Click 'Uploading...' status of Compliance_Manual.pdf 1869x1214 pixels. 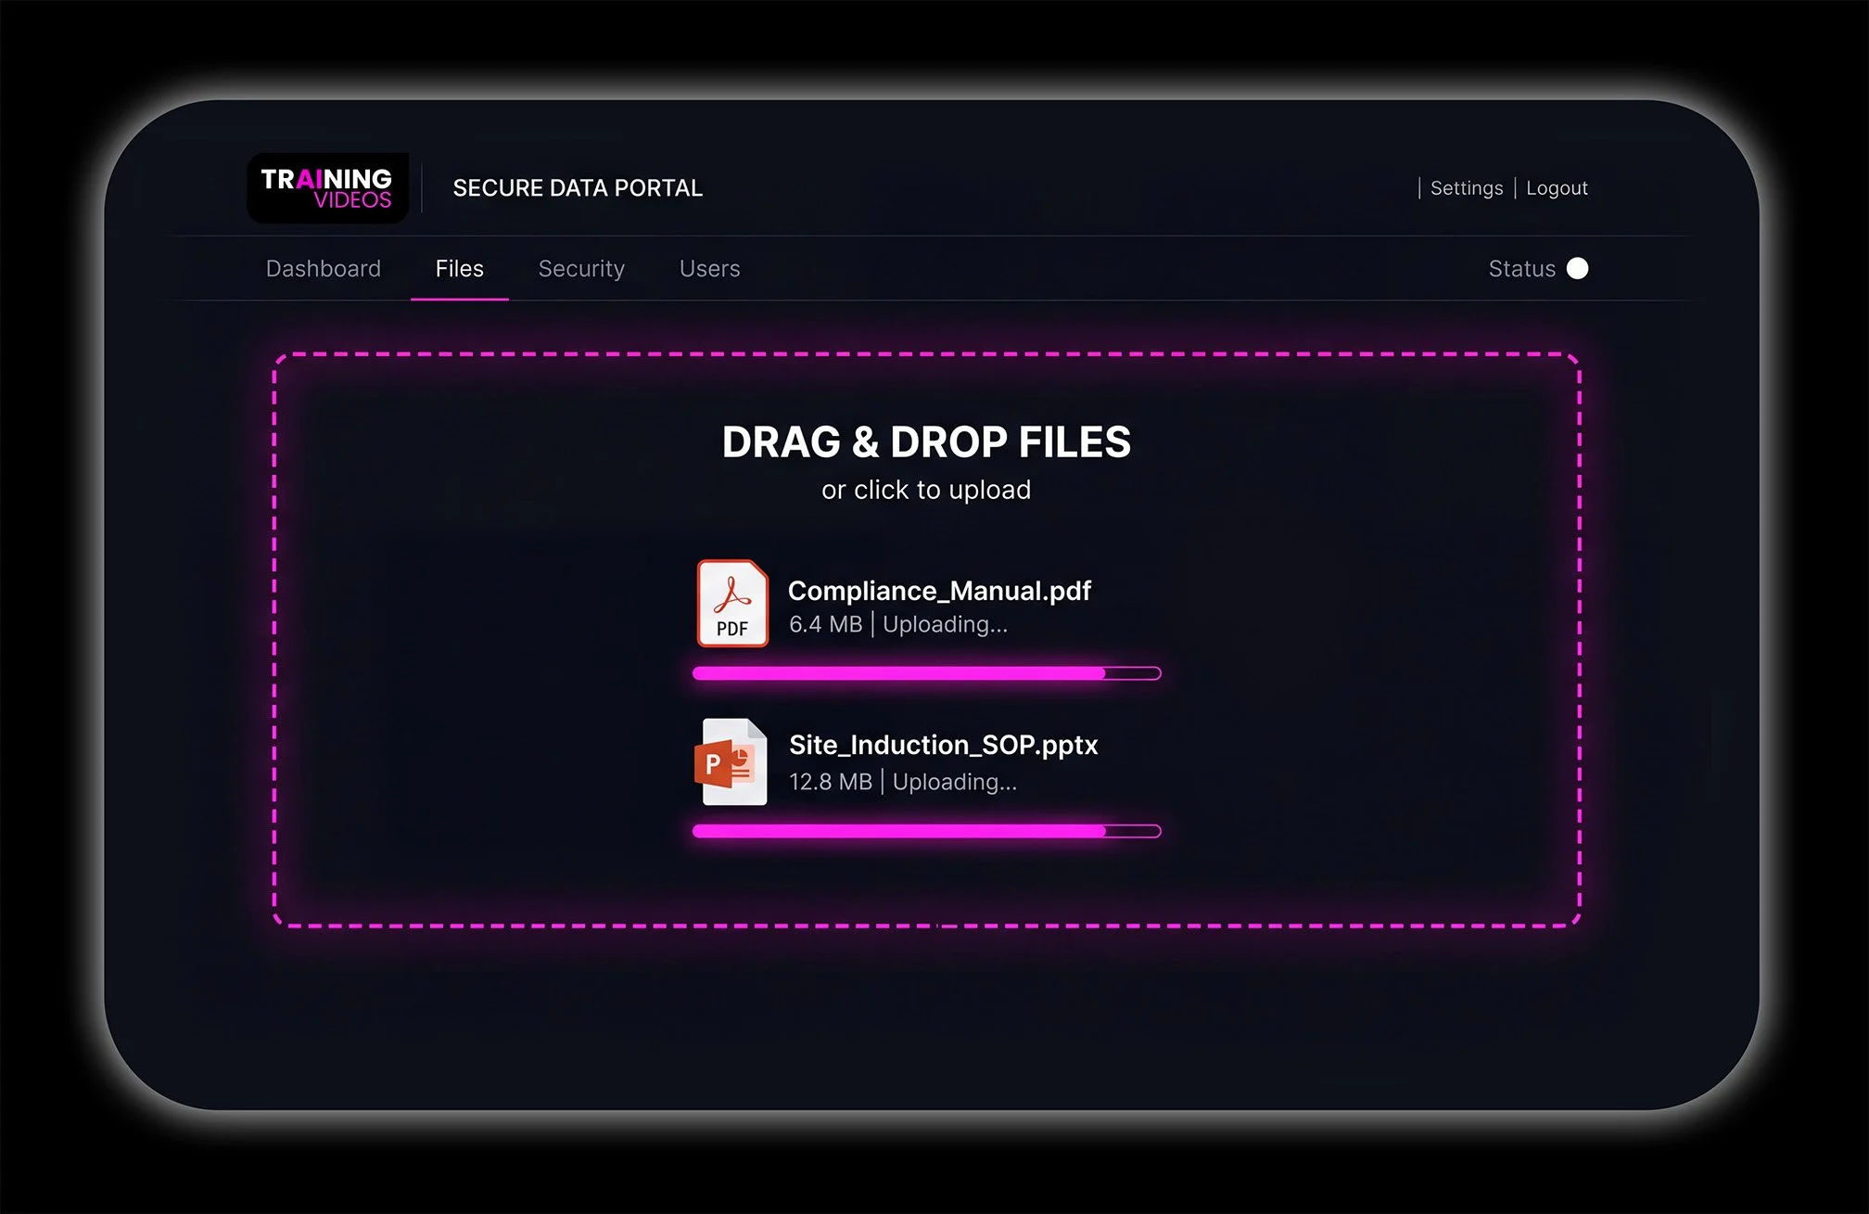(945, 624)
